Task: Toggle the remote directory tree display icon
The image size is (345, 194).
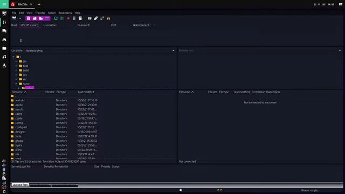Action: coord(41,18)
